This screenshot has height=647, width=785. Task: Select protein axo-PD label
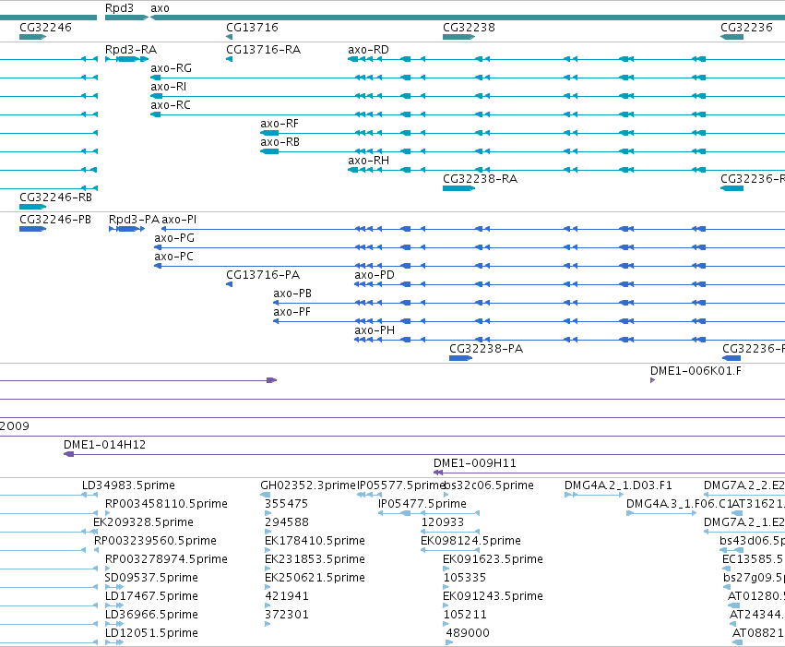375,275
